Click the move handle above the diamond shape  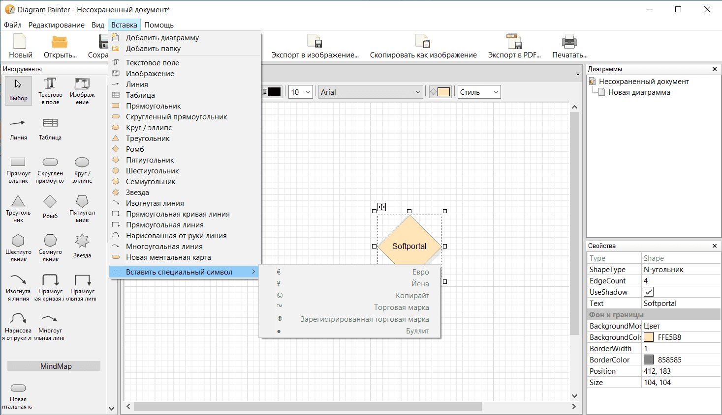pos(381,207)
